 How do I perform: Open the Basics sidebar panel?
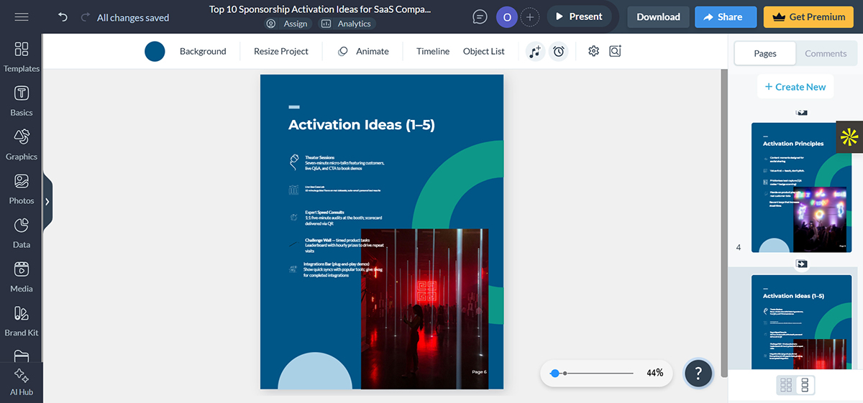[x=22, y=101]
